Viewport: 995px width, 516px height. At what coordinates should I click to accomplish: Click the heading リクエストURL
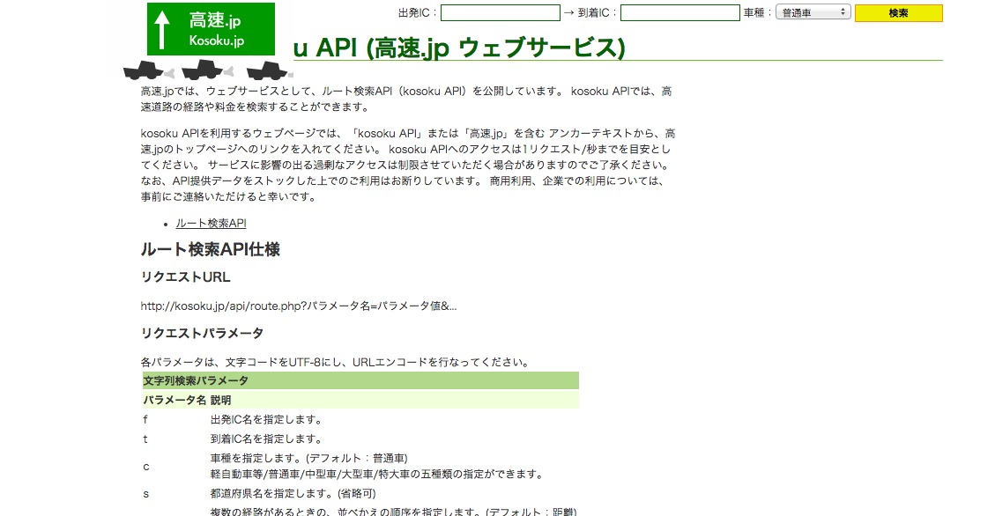click(185, 277)
